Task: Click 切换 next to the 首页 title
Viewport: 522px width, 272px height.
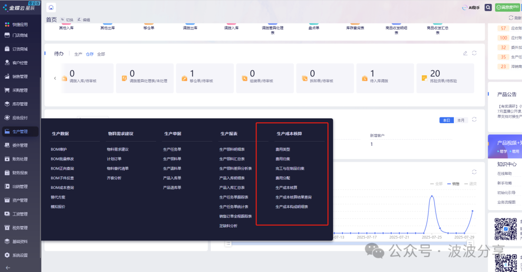Action: 67,20
